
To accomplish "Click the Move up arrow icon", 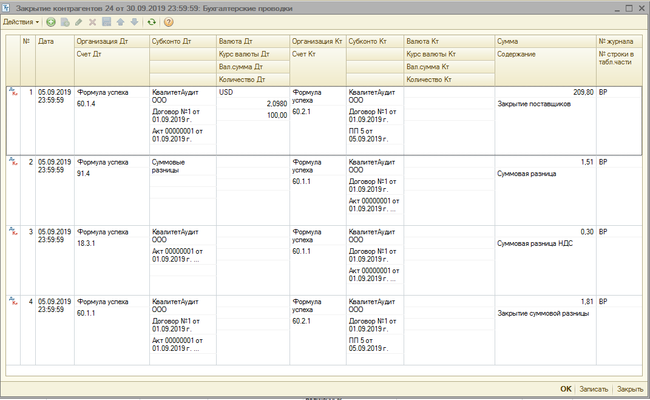I will tap(121, 22).
